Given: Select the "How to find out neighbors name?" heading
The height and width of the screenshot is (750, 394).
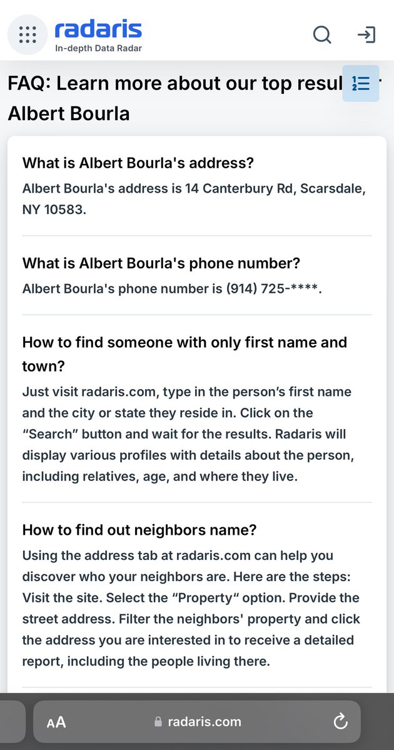Looking at the screenshot, I should [x=139, y=530].
